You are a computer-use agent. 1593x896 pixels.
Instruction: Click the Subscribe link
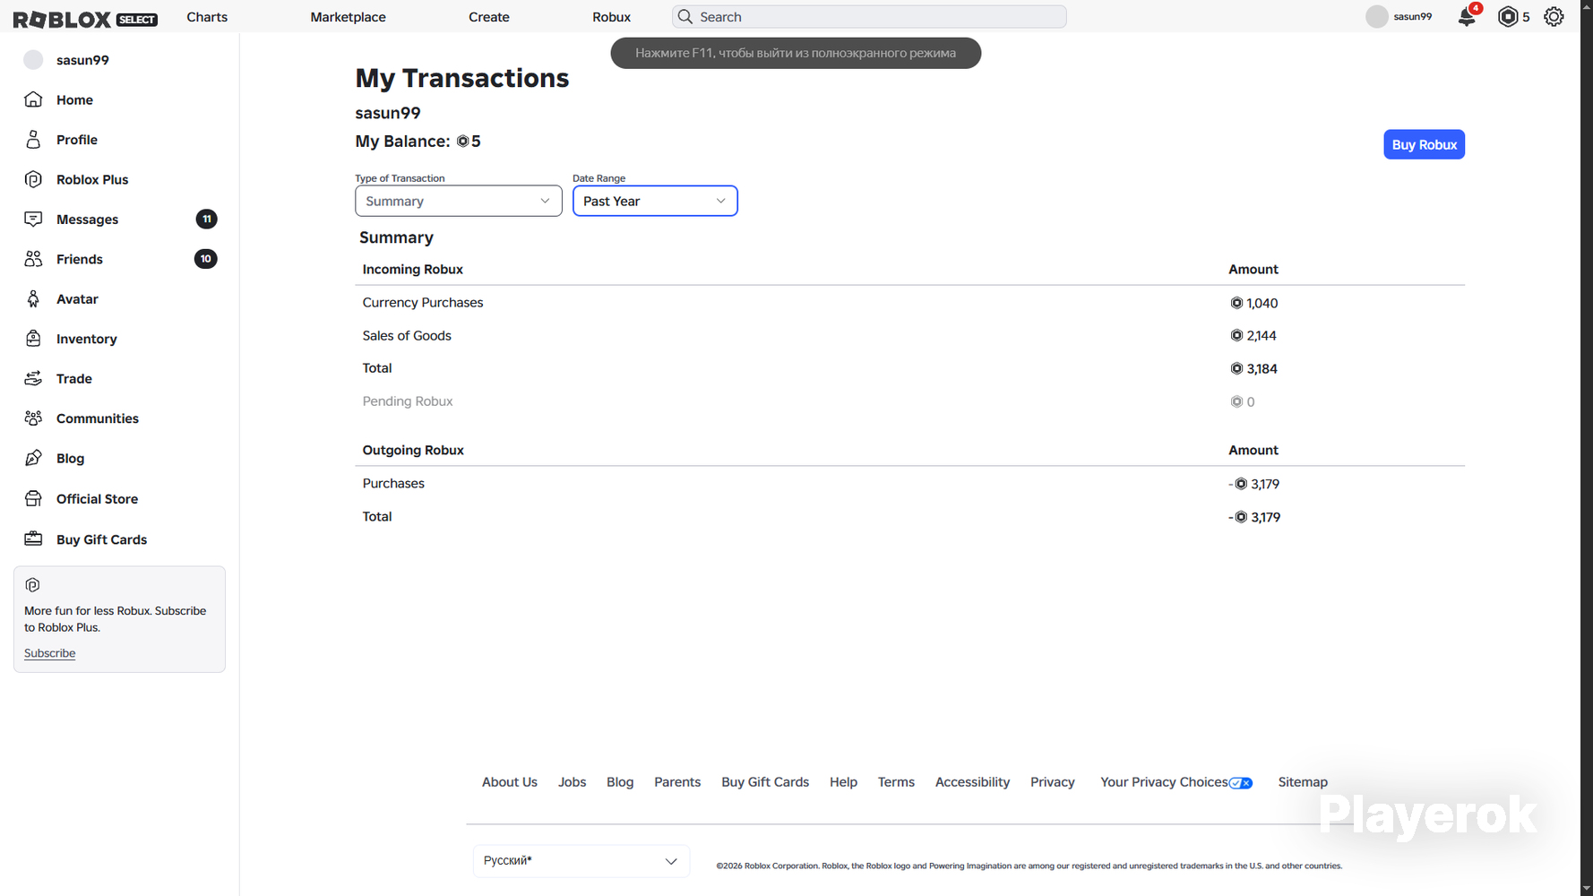coord(49,653)
